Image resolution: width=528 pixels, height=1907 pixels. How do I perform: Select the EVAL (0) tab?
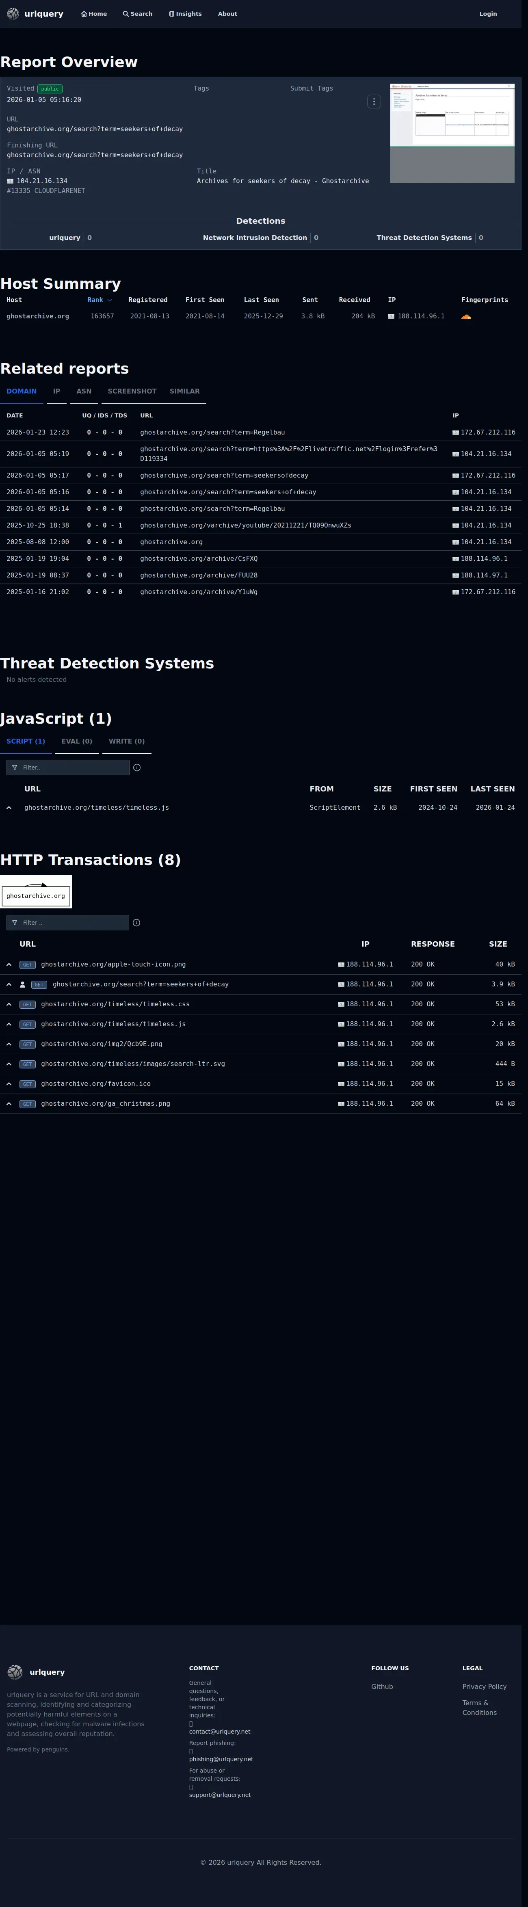(x=77, y=741)
